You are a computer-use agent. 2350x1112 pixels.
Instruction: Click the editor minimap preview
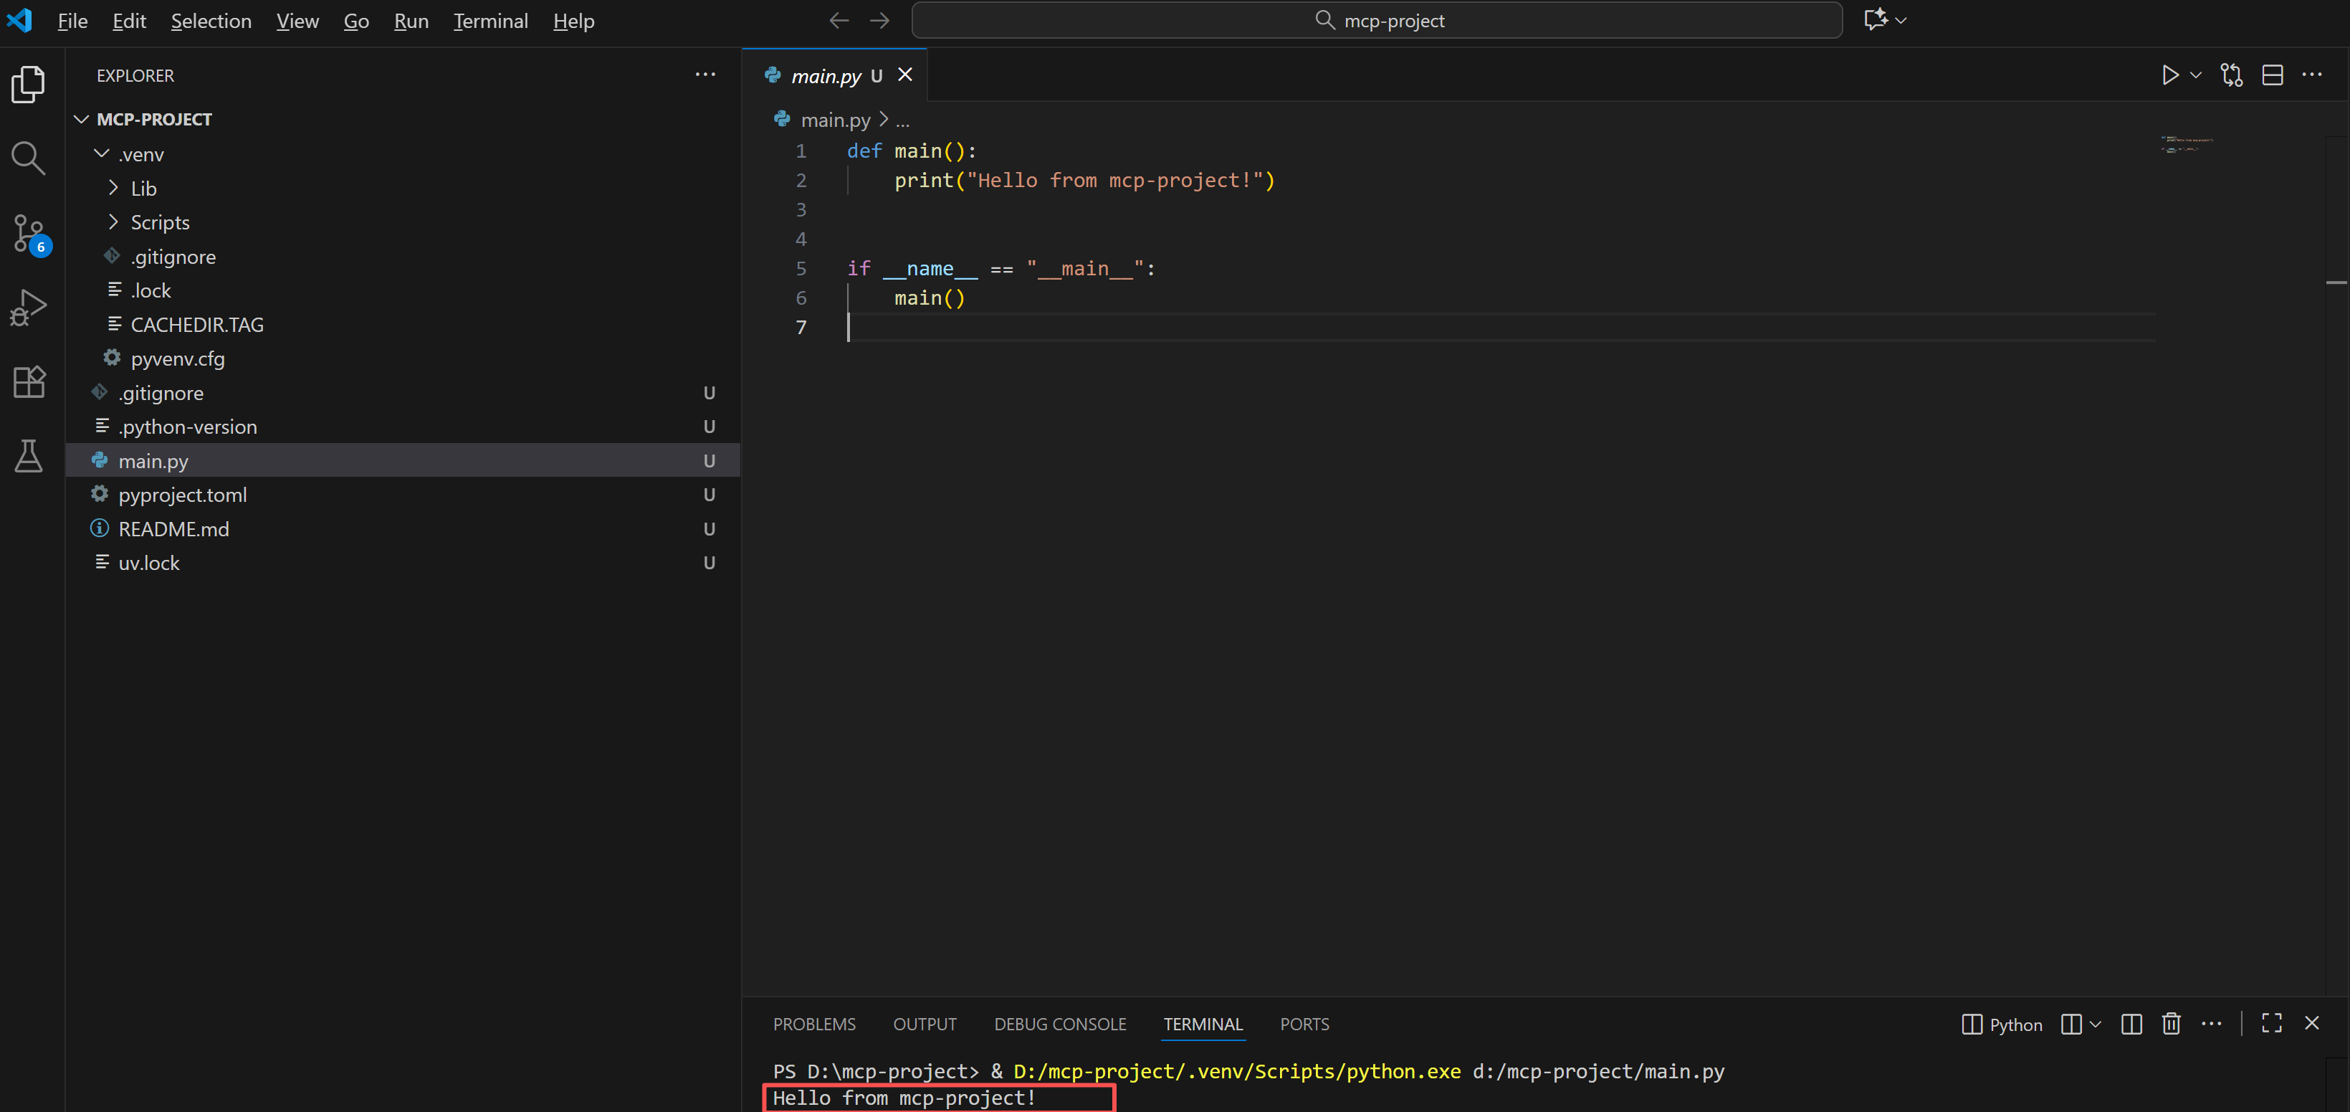[x=2187, y=144]
